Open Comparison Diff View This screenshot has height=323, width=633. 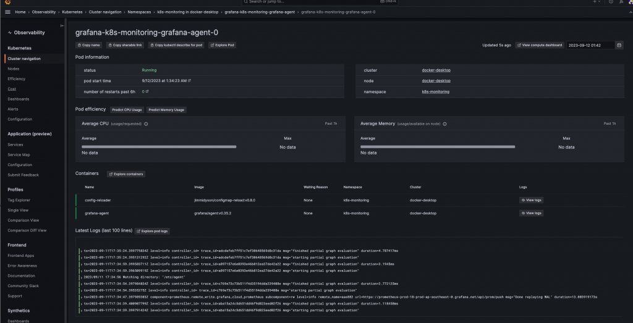(x=27, y=230)
